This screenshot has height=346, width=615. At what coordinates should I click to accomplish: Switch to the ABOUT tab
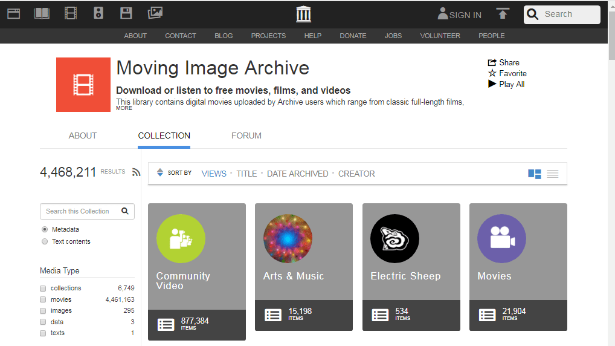pyautogui.click(x=83, y=135)
